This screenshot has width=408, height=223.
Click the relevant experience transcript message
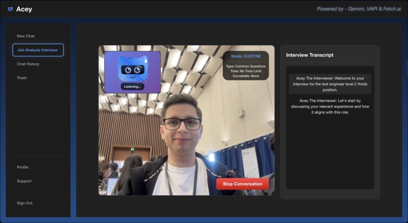(330, 106)
